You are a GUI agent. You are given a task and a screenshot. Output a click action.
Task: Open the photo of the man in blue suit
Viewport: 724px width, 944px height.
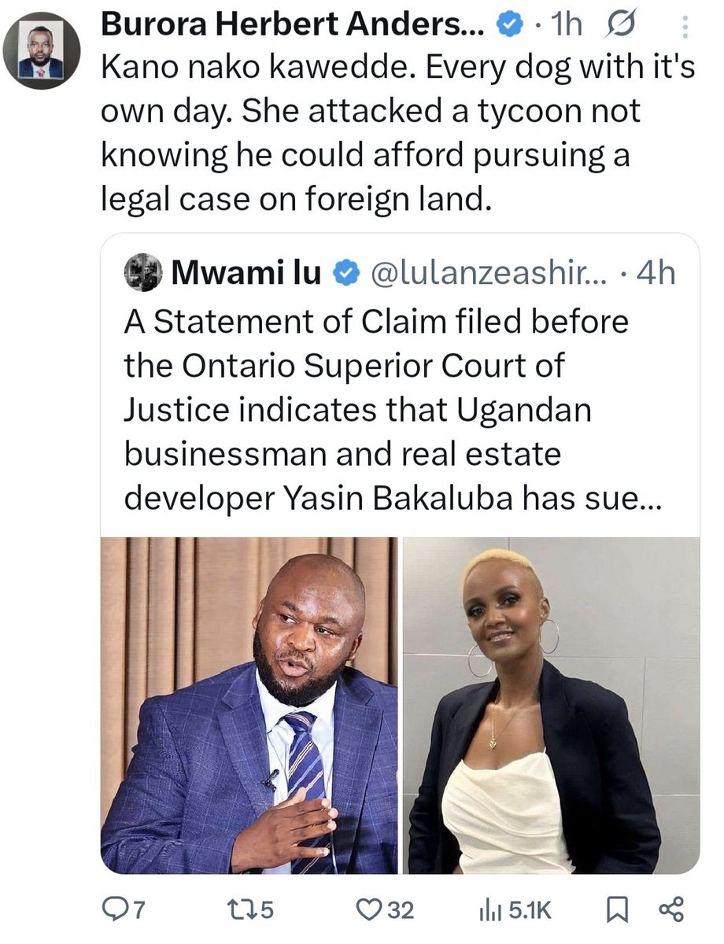pyautogui.click(x=249, y=705)
